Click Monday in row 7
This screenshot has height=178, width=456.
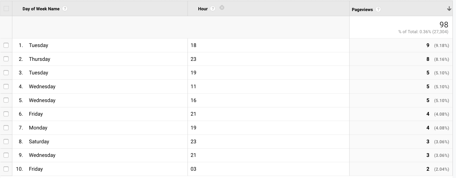point(38,128)
